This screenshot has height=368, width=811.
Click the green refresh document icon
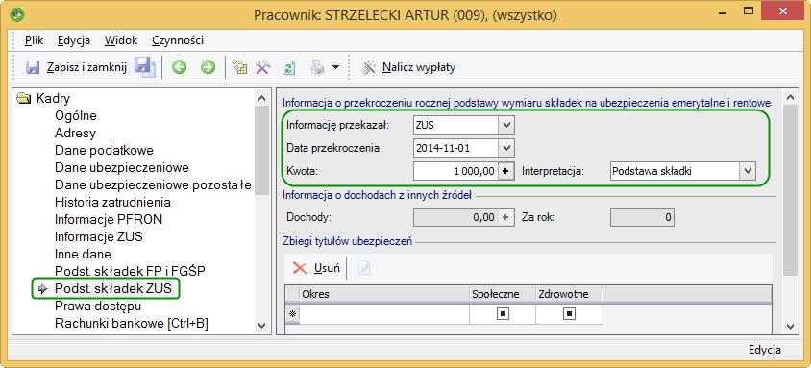coord(288,67)
